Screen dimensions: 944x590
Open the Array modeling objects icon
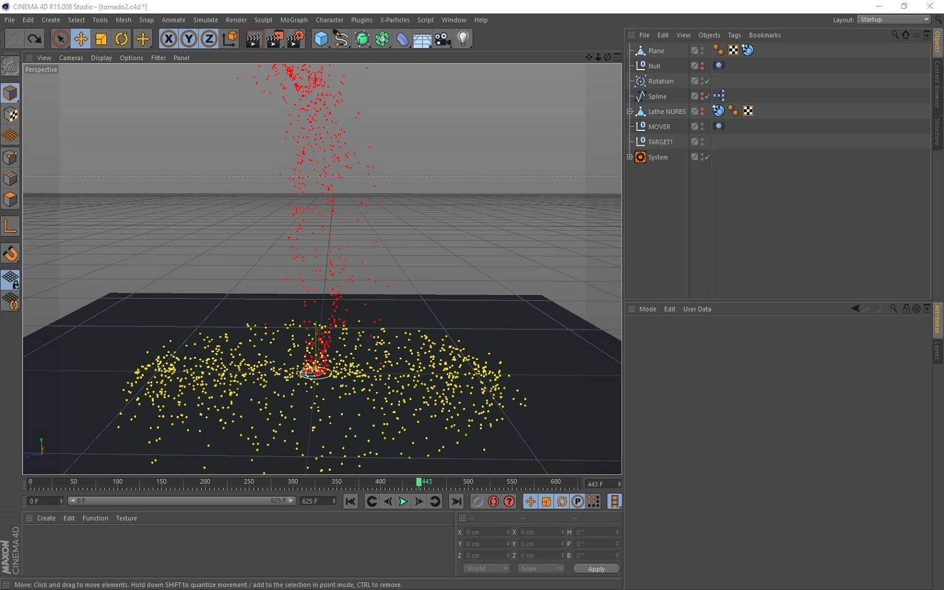point(382,39)
